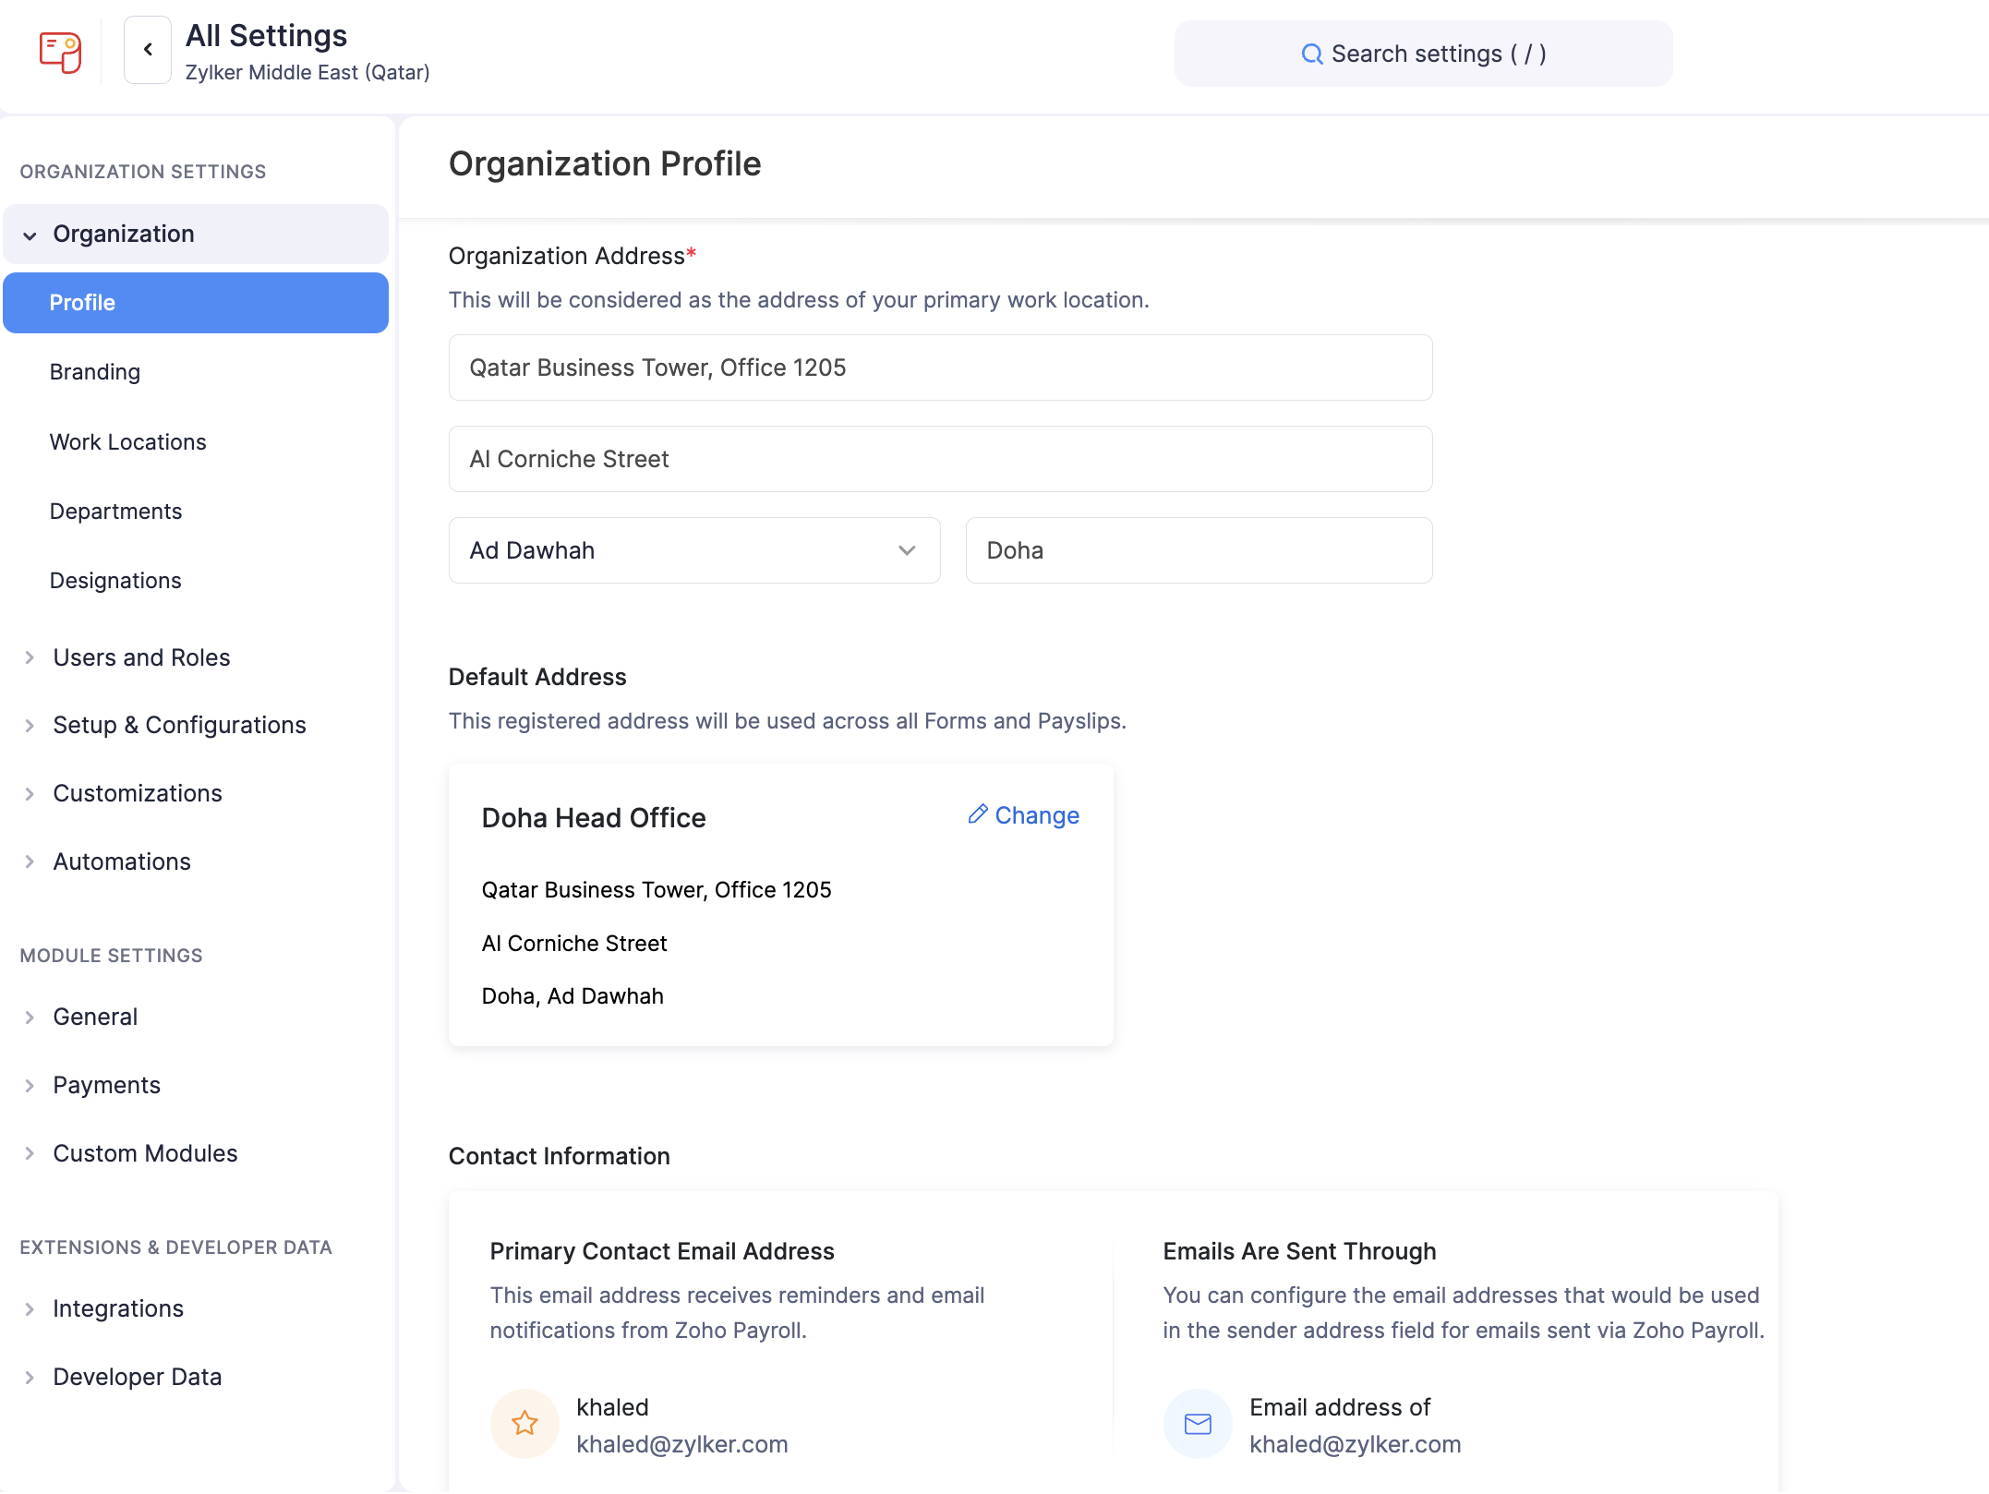Click the back arrow beside All Settings
The image size is (1989, 1494).
(147, 49)
